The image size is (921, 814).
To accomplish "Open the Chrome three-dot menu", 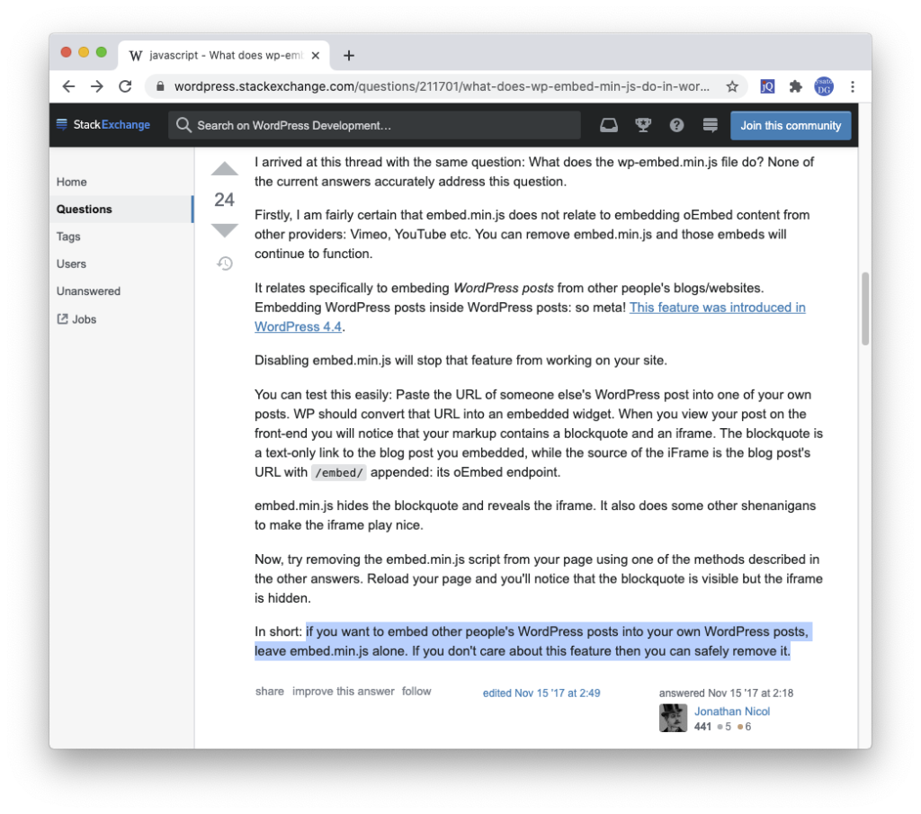I will pos(852,87).
